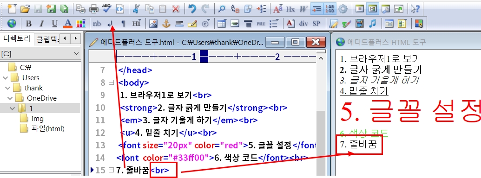Open a file with the folder icon
Image resolution: width=481 pixels, height=178 pixels.
click(x=25, y=9)
